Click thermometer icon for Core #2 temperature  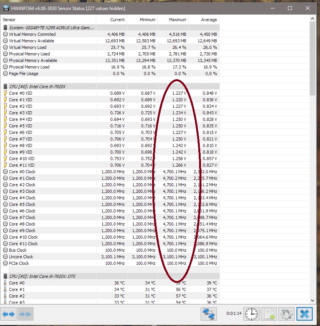pos(5,296)
